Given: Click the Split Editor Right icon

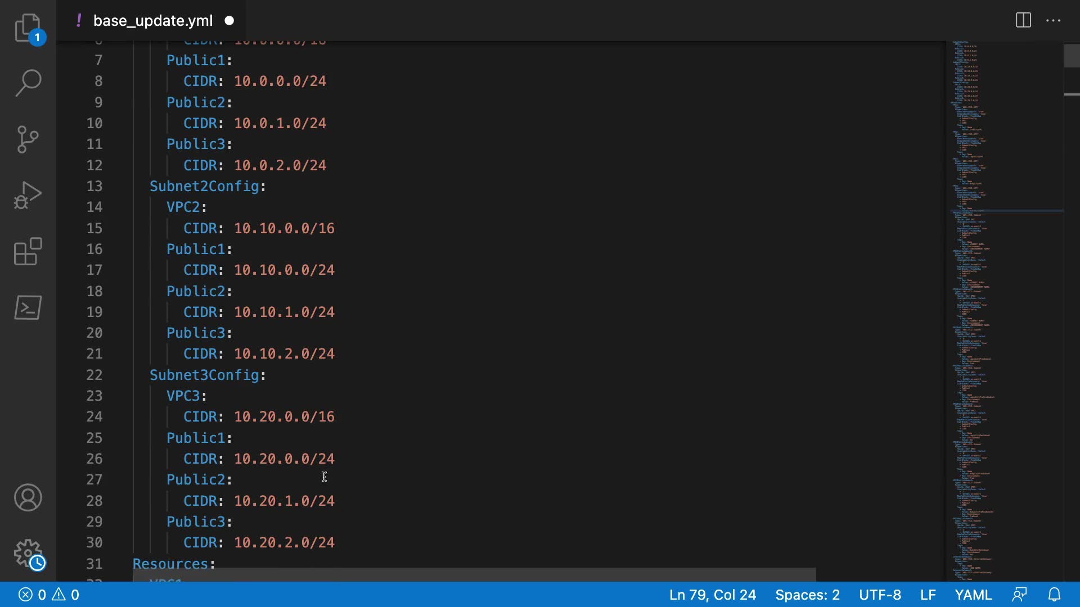Looking at the screenshot, I should coord(1023,21).
